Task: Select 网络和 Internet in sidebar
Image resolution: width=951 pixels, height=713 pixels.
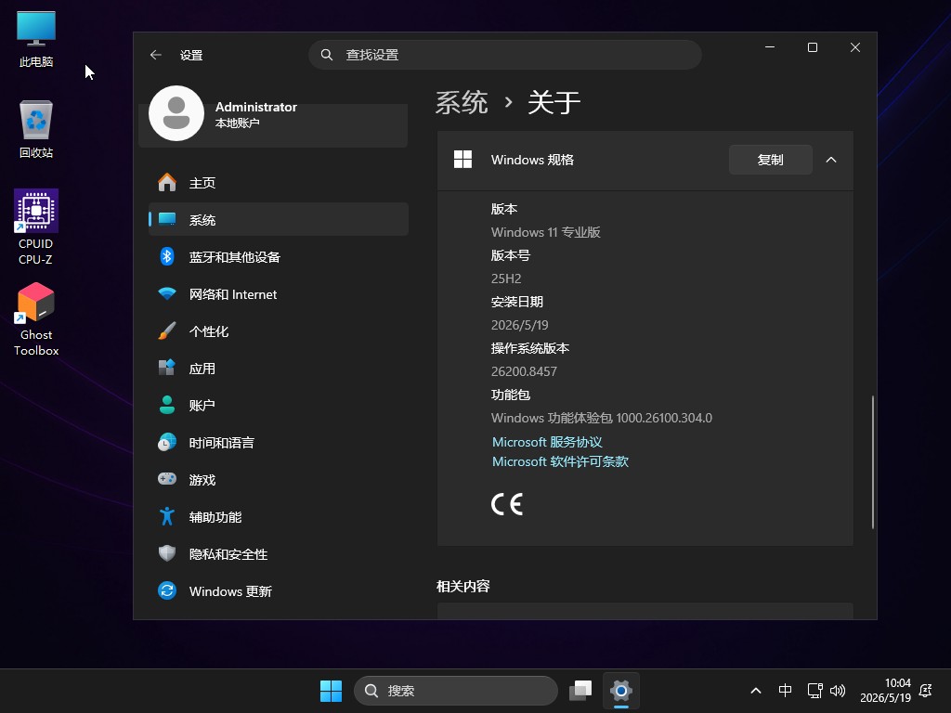Action: 279,294
